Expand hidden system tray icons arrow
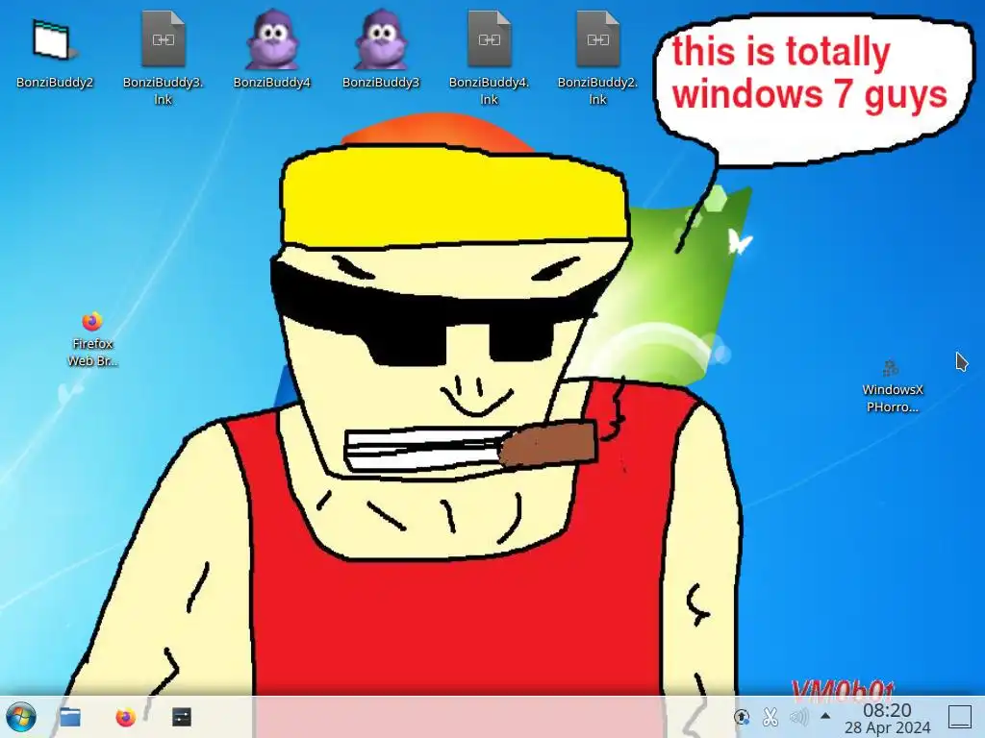This screenshot has width=985, height=738. pyautogui.click(x=825, y=716)
